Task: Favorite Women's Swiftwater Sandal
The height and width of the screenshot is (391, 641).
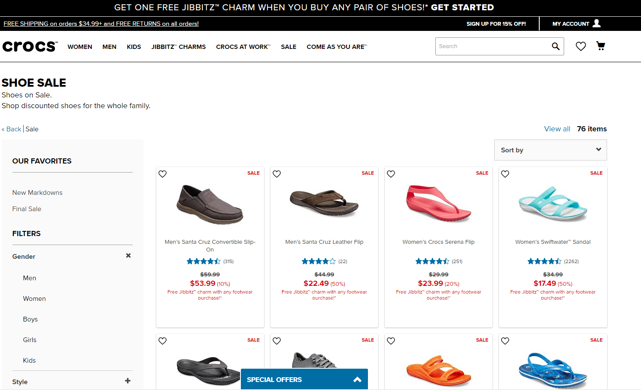Action: click(x=505, y=174)
